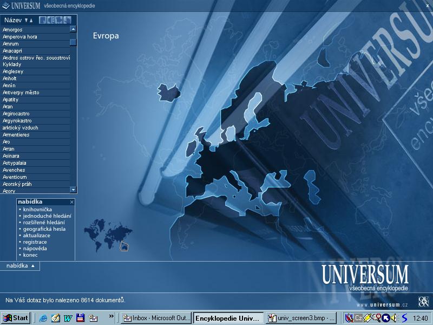433x325 pixels.
Task: Click Cz keyboard language tray indicator
Action: pyautogui.click(x=358, y=318)
